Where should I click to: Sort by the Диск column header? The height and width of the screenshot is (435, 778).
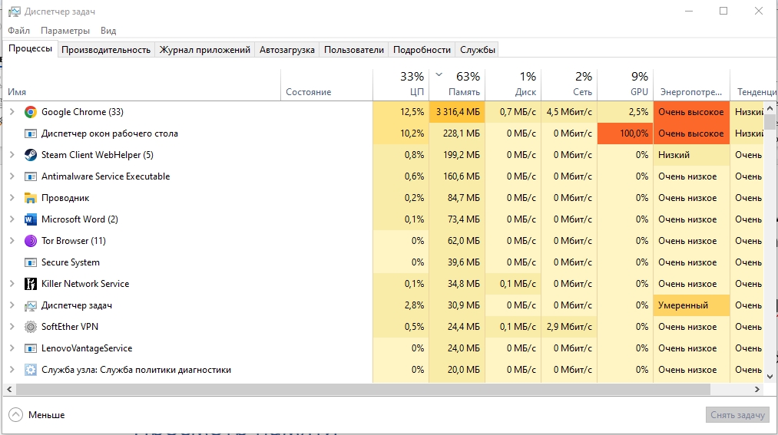513,84
